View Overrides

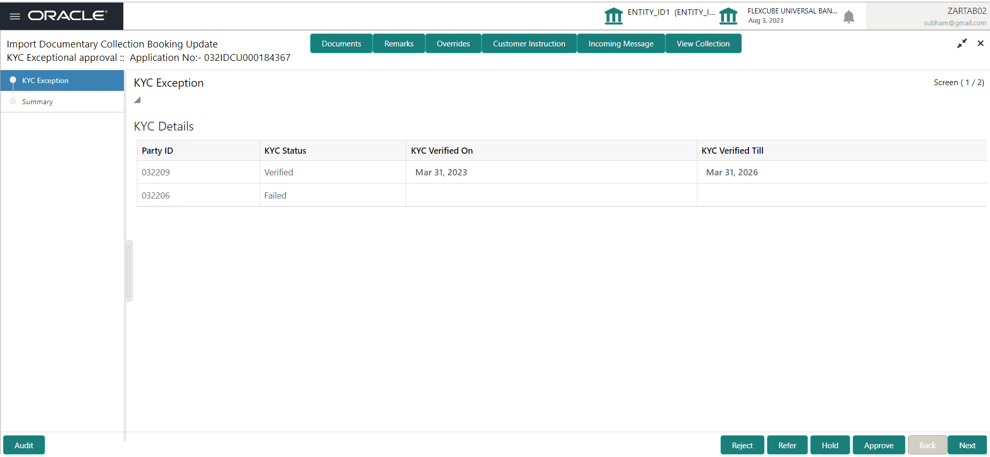[x=453, y=43]
